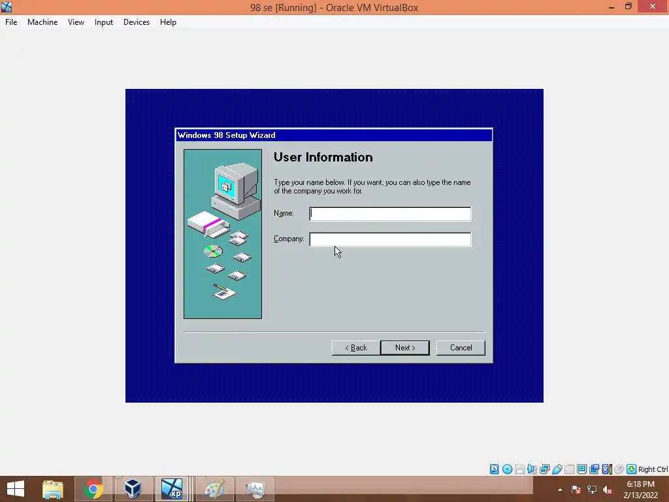Screen dimensions: 669x502
Task: Click the optical disk drive indicator
Action: [x=507, y=469]
